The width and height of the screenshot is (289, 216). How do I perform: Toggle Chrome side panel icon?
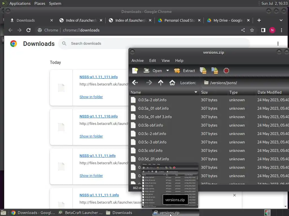coord(263,30)
